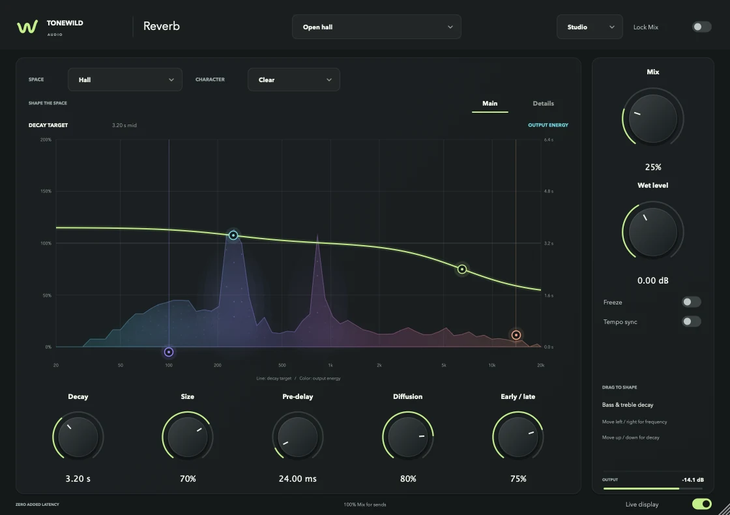Click the Pre-delay knob
The width and height of the screenshot is (730, 515).
pyautogui.click(x=297, y=437)
